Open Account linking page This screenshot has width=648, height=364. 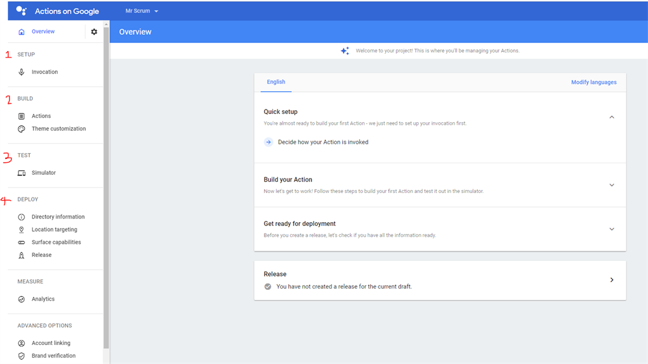(x=51, y=343)
